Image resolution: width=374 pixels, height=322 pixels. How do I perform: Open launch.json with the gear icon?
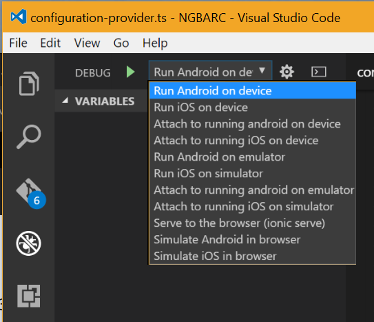pos(287,72)
